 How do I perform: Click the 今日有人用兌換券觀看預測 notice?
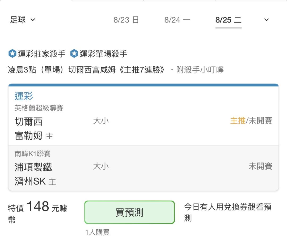[228, 212]
